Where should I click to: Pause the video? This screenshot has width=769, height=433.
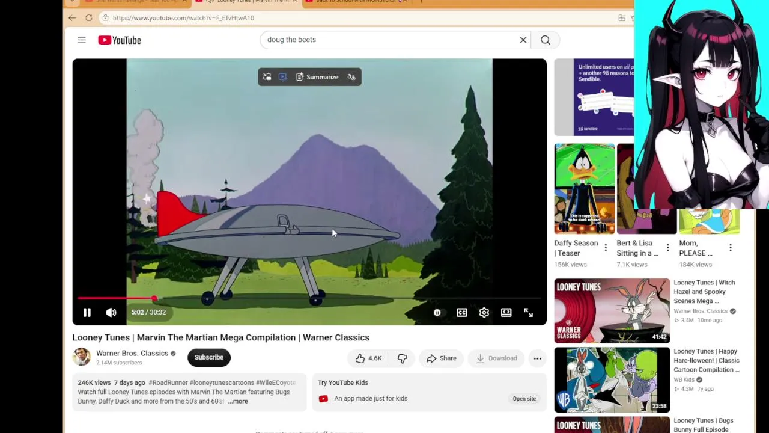coord(87,313)
